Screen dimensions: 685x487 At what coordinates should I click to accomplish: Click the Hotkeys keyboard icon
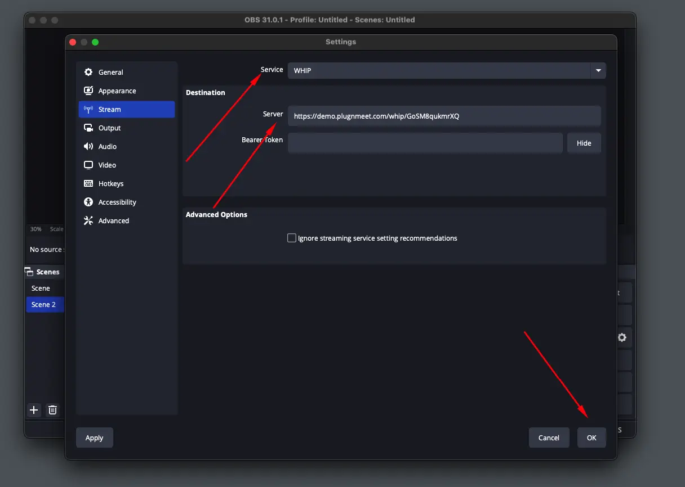tap(88, 183)
